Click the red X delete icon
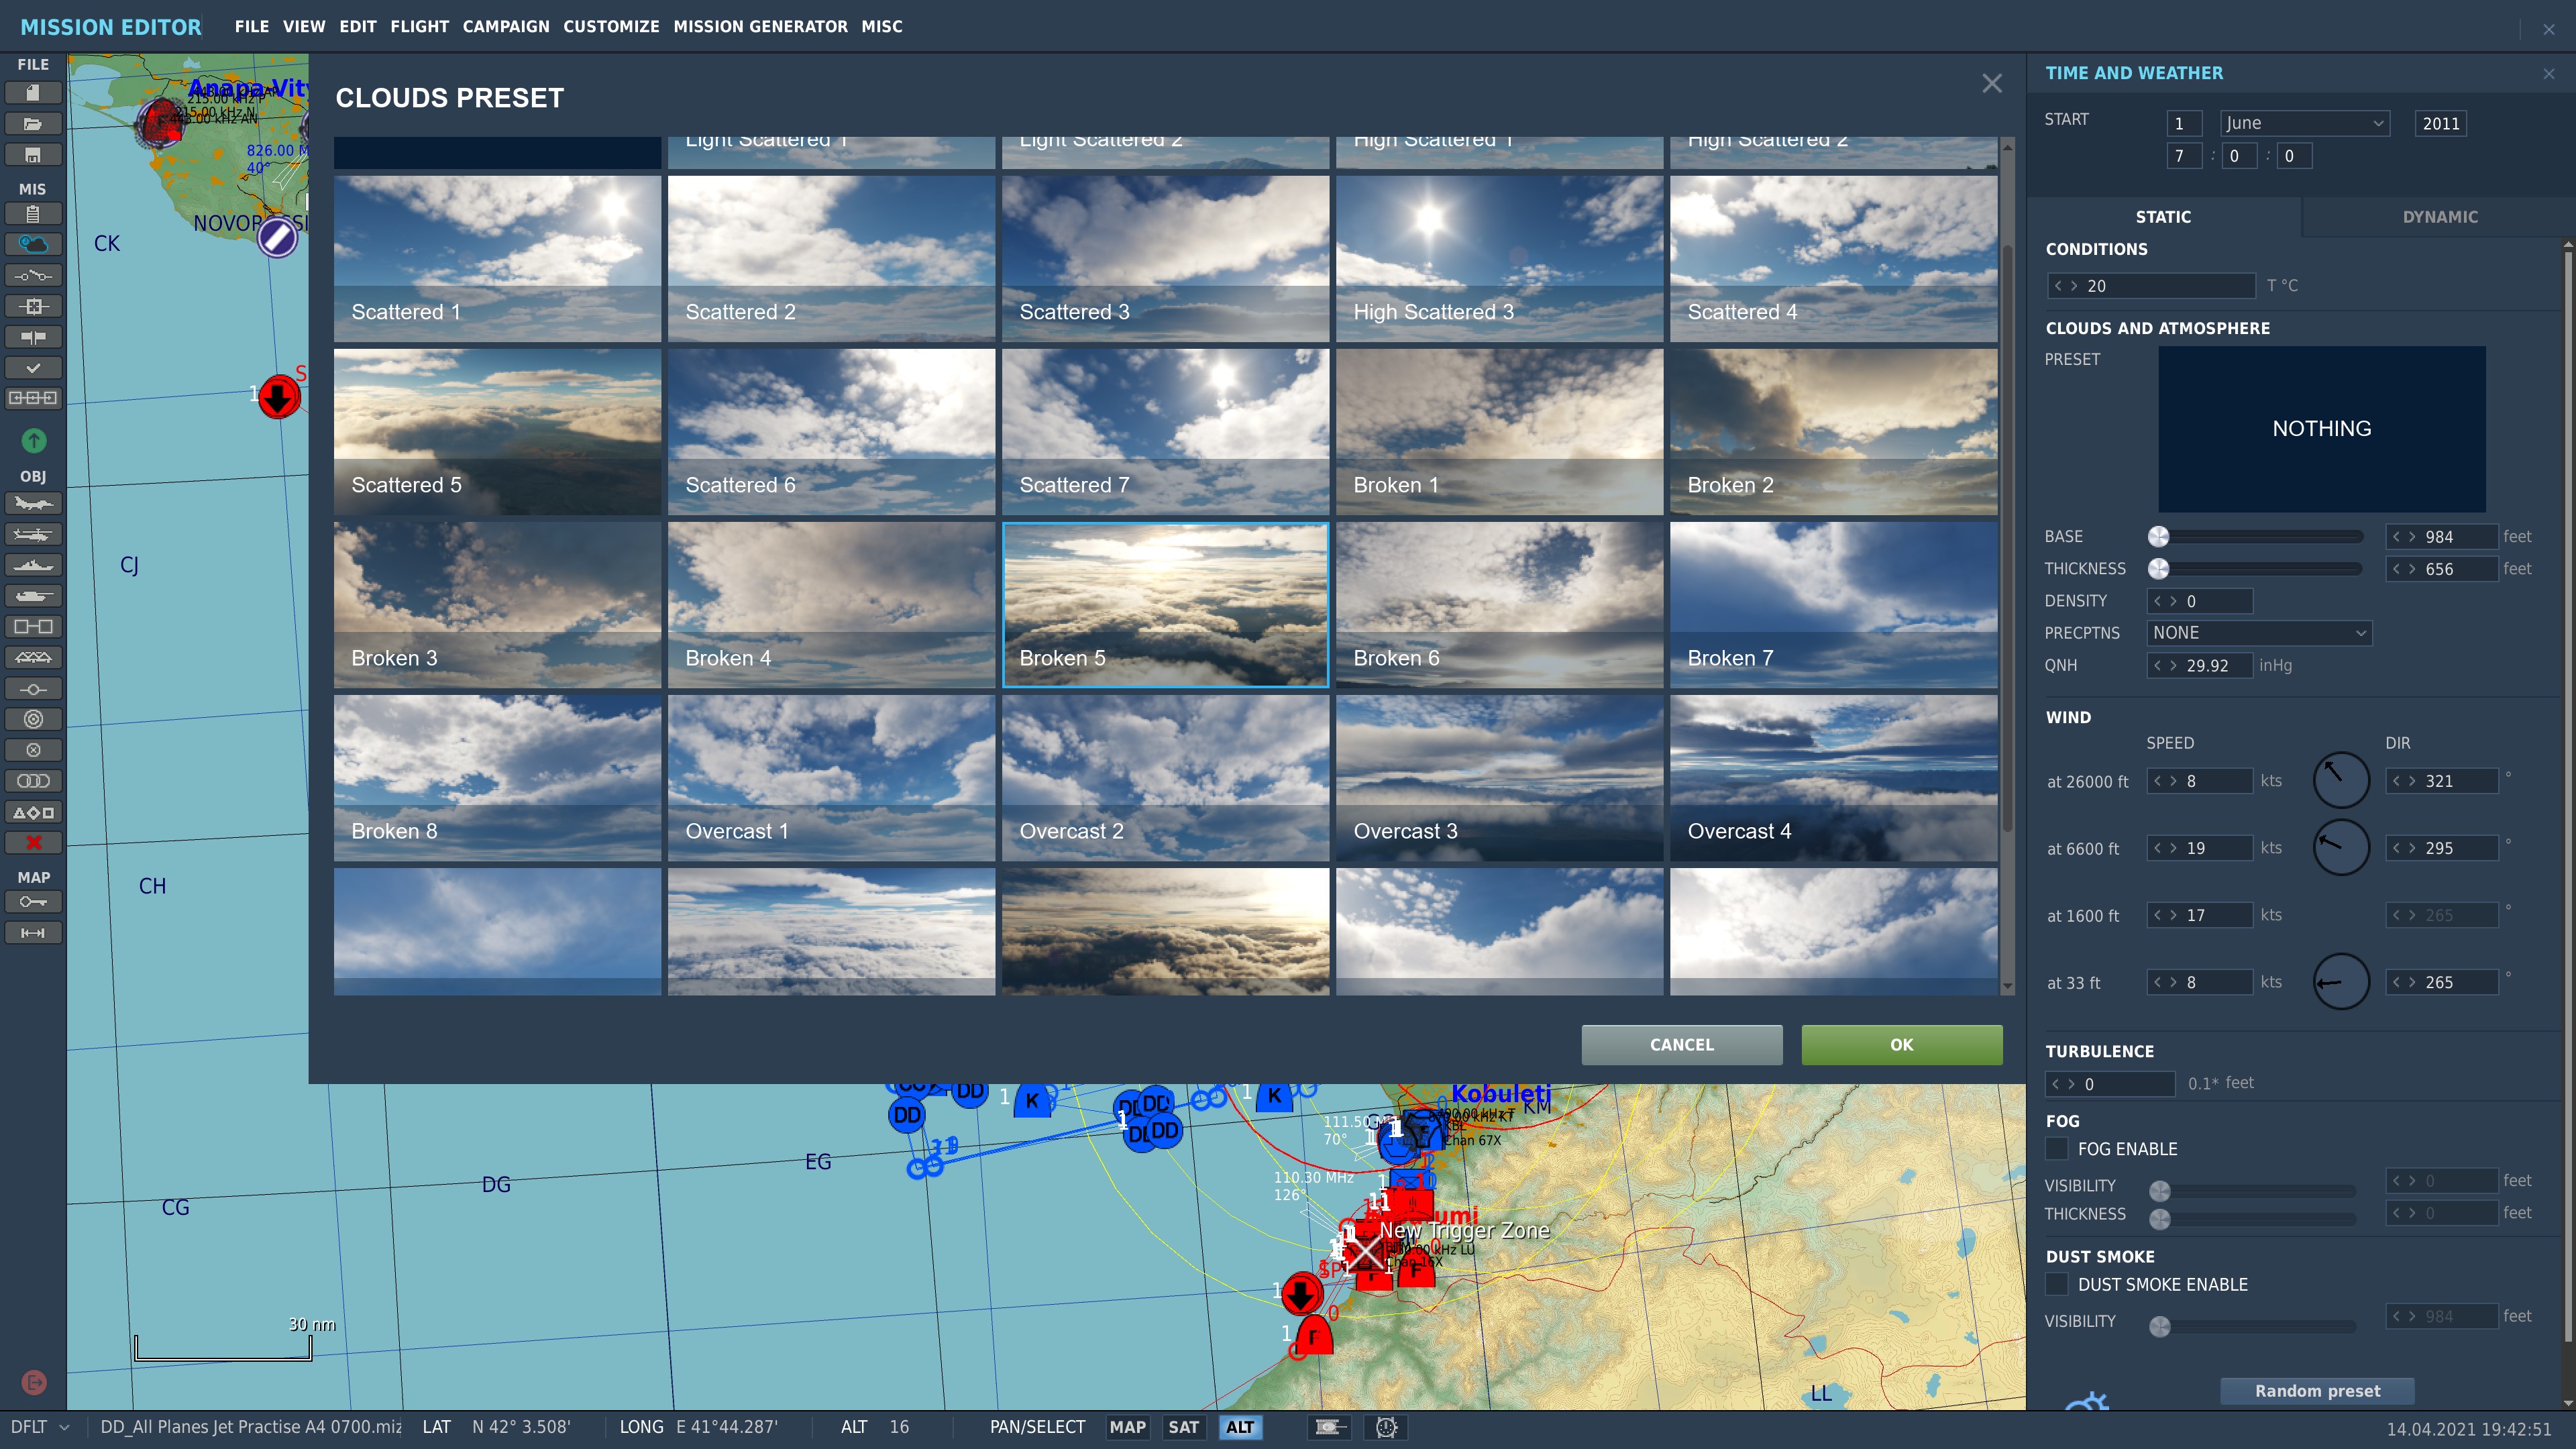The height and width of the screenshot is (1449, 2576). (33, 843)
